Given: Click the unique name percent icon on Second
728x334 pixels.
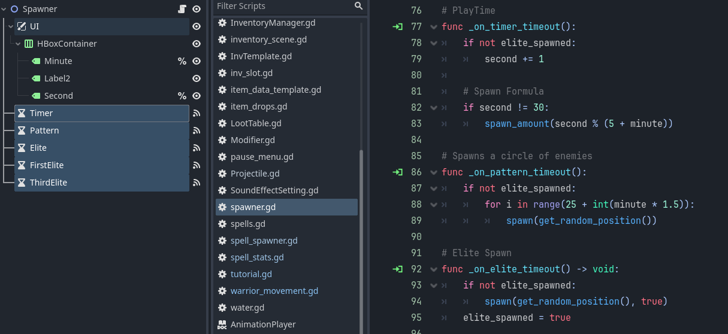Looking at the screenshot, I should click(182, 96).
